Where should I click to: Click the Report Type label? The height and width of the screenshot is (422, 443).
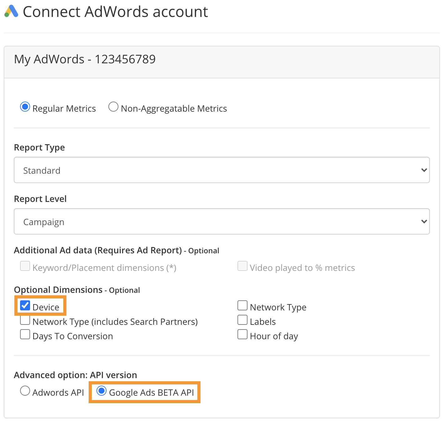click(39, 147)
